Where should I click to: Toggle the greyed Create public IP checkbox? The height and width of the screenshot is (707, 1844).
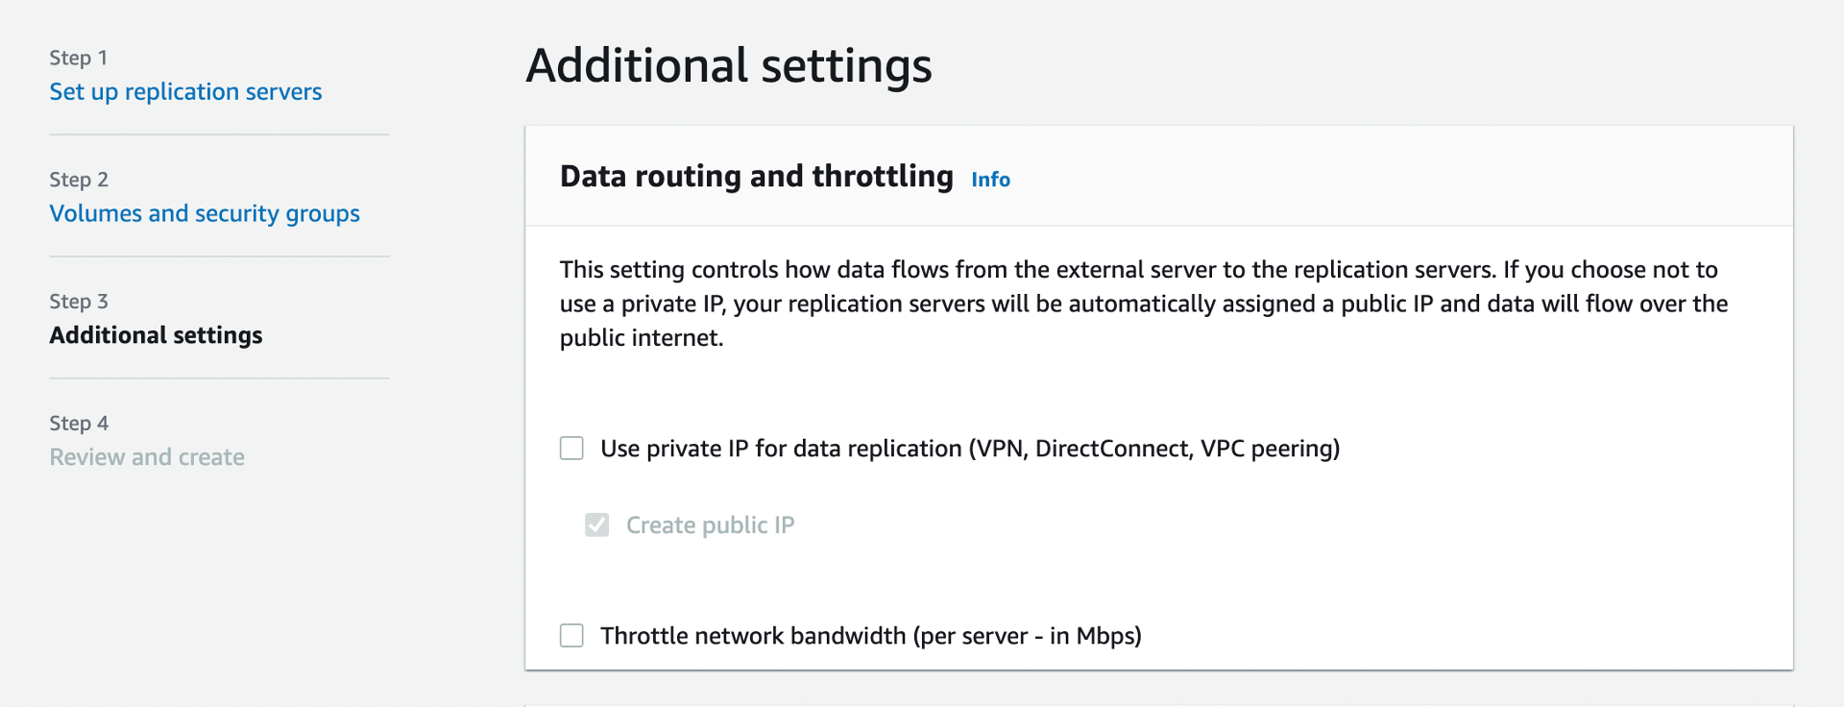(x=597, y=524)
